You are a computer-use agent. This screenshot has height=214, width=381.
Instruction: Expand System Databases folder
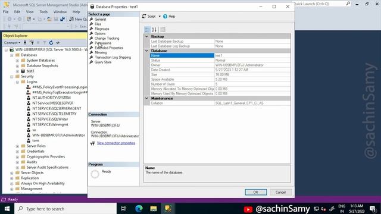tap(17, 61)
